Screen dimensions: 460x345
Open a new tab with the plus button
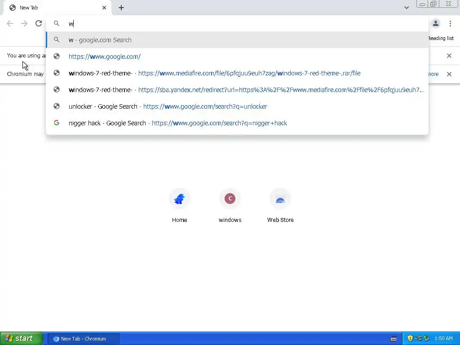(x=121, y=8)
